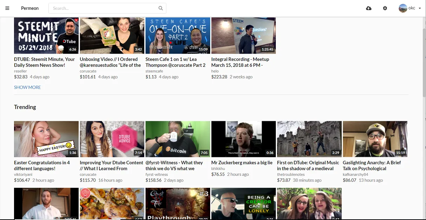This screenshot has height=220, width=426.
Task: Open Gaslighting Anarchy video thumbnail
Action: tap(375, 139)
